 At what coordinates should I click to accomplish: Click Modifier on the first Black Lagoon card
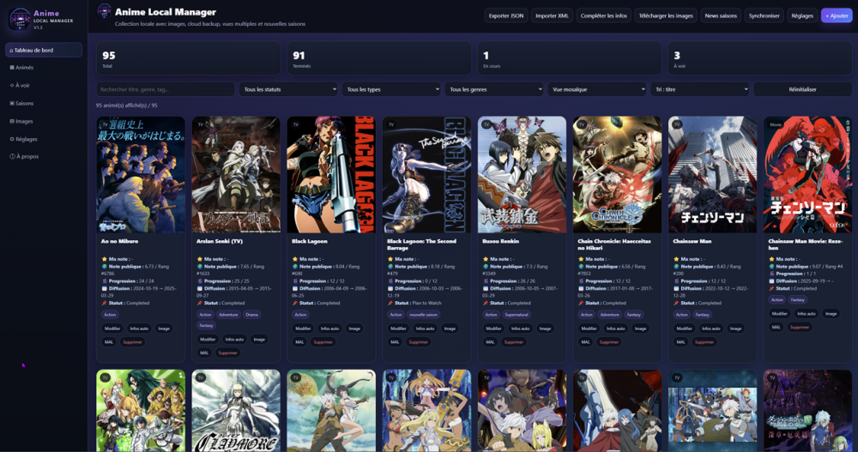pyautogui.click(x=303, y=328)
